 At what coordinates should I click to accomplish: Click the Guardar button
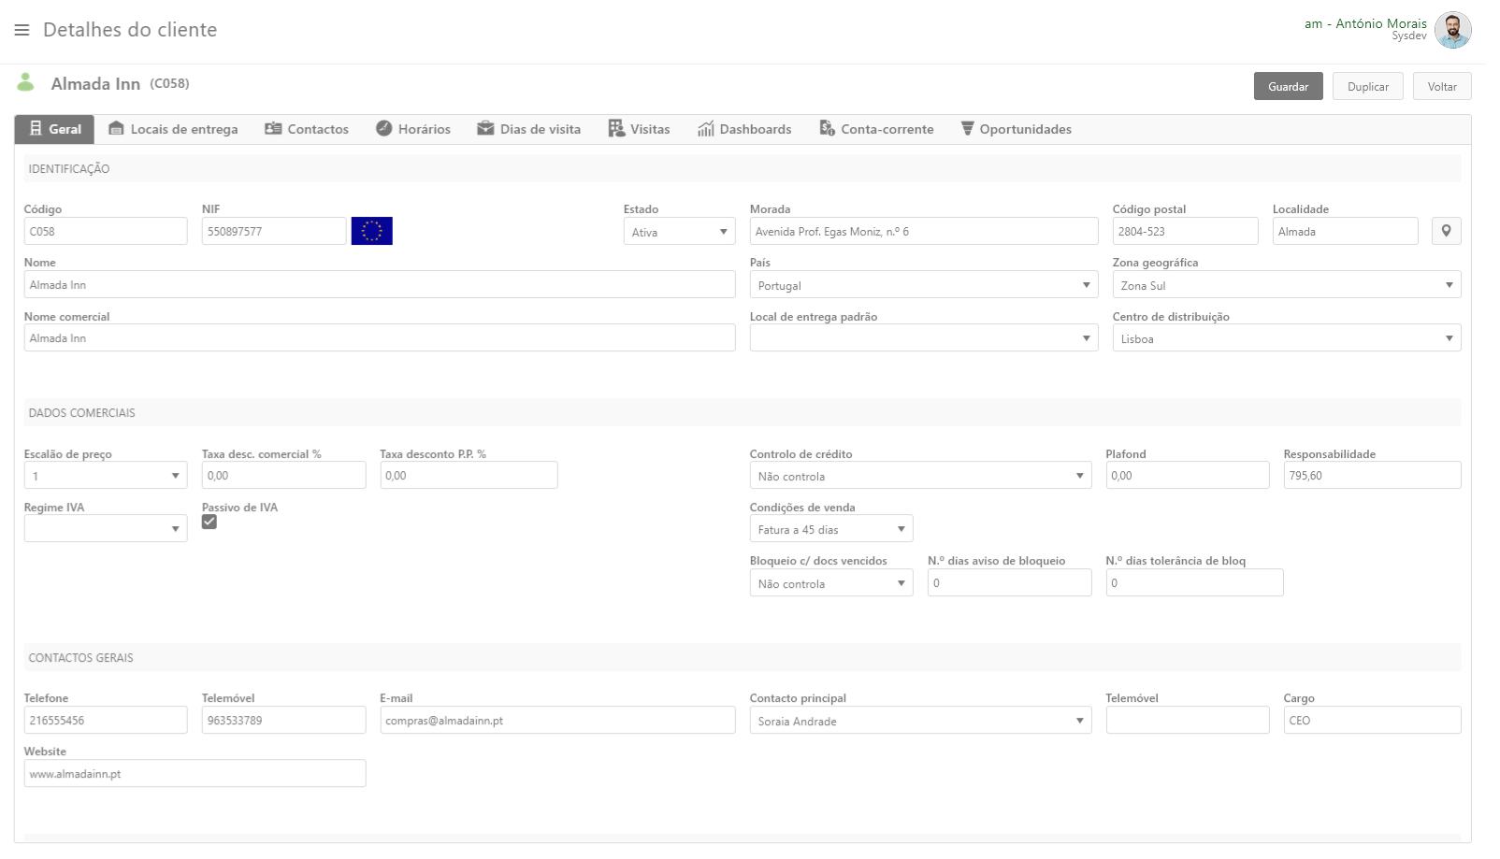(1288, 86)
